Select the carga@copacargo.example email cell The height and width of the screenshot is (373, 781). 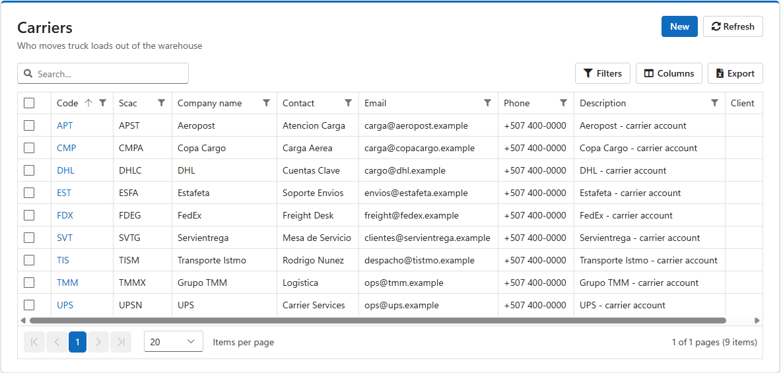428,148
